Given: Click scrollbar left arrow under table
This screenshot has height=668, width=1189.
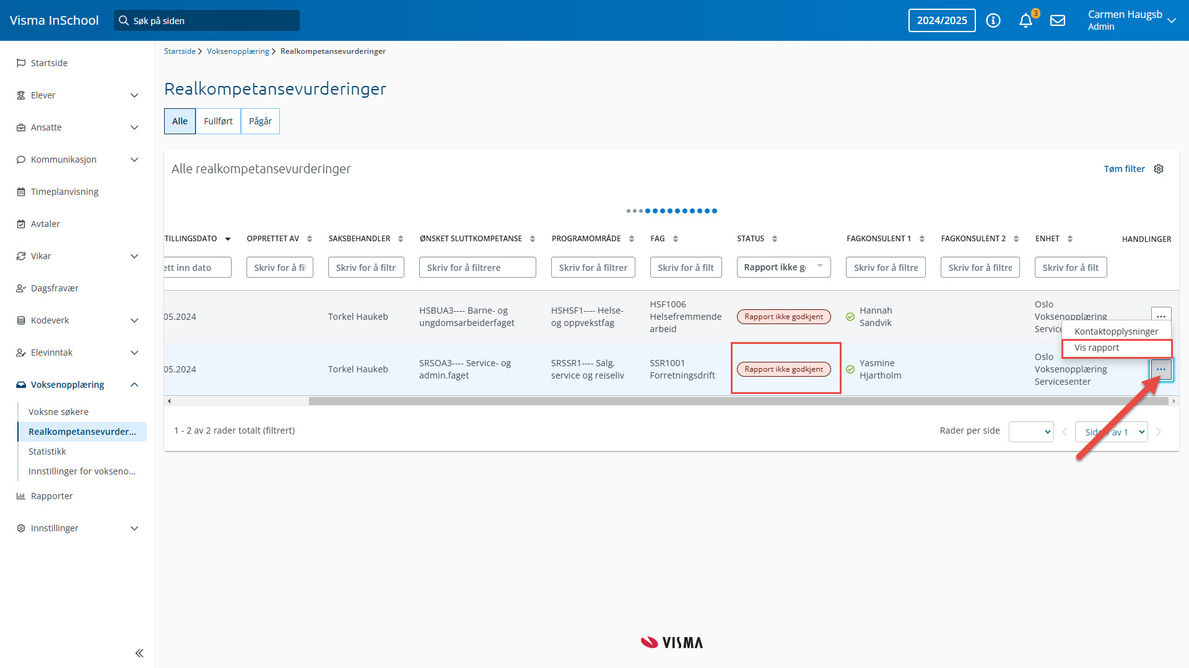Looking at the screenshot, I should 169,401.
